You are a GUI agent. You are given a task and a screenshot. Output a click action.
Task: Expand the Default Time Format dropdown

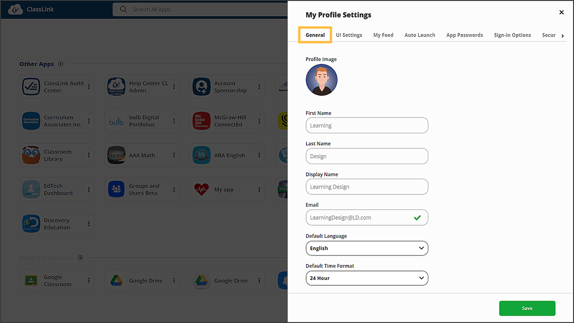pyautogui.click(x=367, y=278)
